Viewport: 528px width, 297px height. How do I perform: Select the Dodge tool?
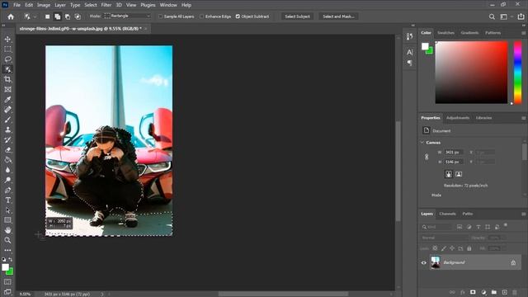(7, 180)
